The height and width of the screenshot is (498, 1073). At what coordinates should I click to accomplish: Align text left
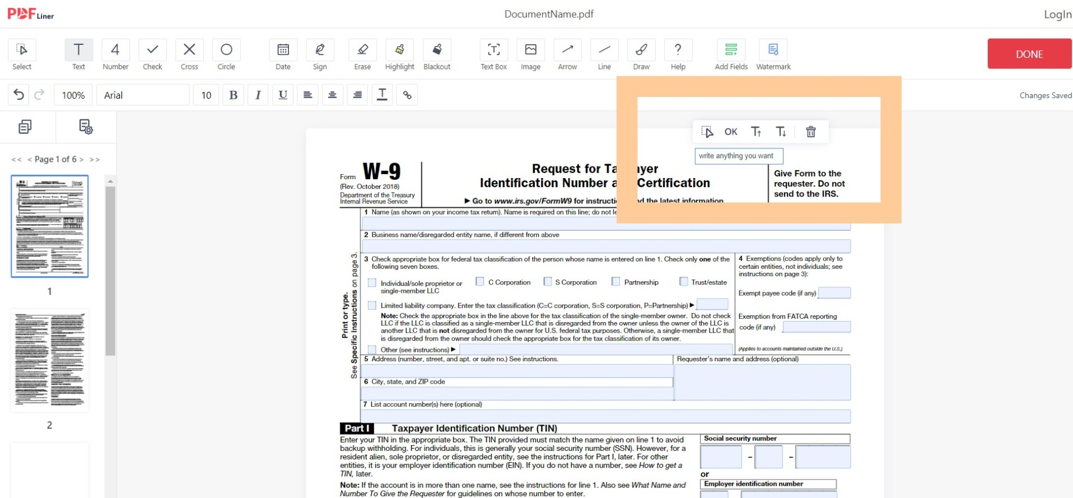[307, 95]
